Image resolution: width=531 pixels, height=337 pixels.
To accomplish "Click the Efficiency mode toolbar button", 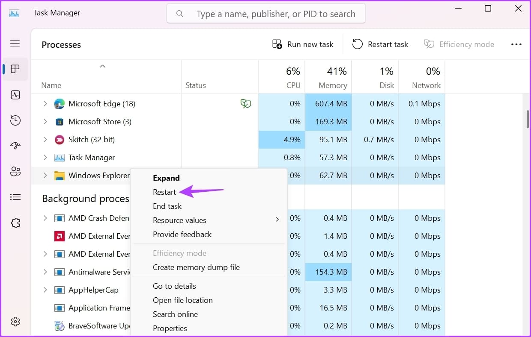I will [x=459, y=44].
